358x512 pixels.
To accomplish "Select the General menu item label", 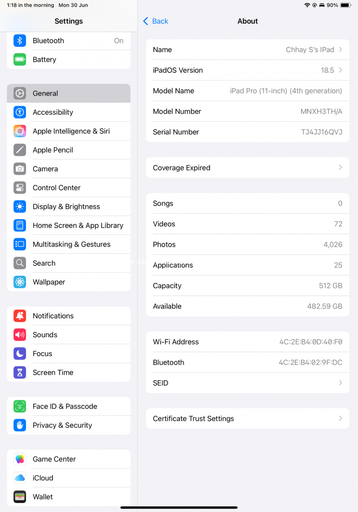I will tap(45, 93).
